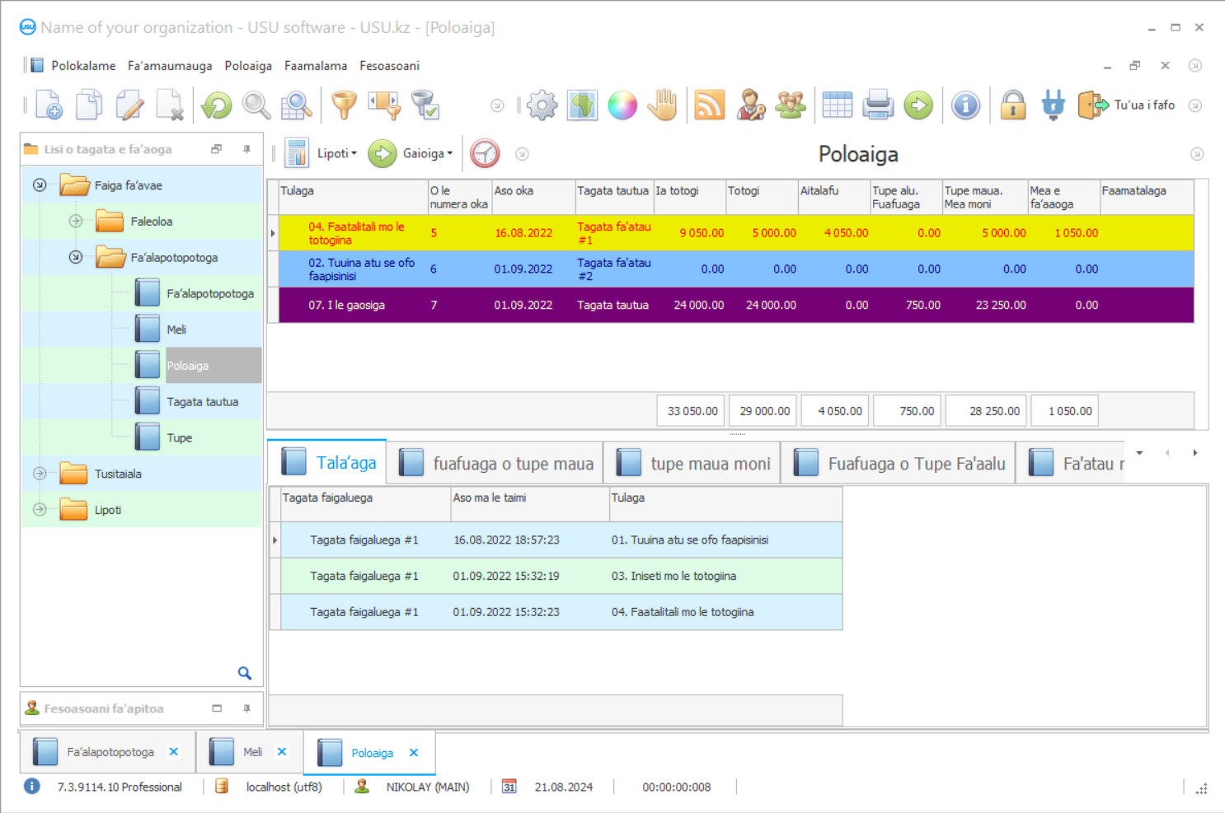Collapse the Faiga fa'avae tree node

(x=40, y=185)
